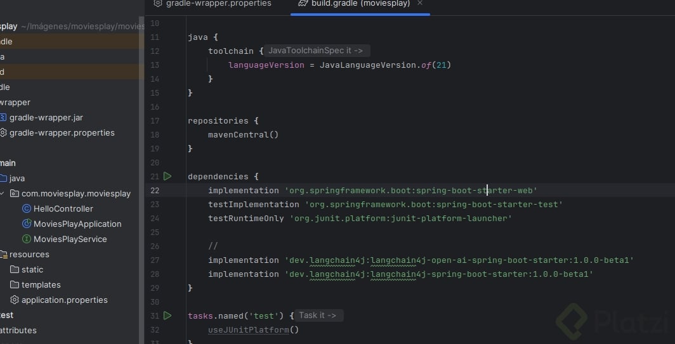Click the Gradle icon on build.gradle tab
The height and width of the screenshot is (344, 675).
(x=303, y=3)
